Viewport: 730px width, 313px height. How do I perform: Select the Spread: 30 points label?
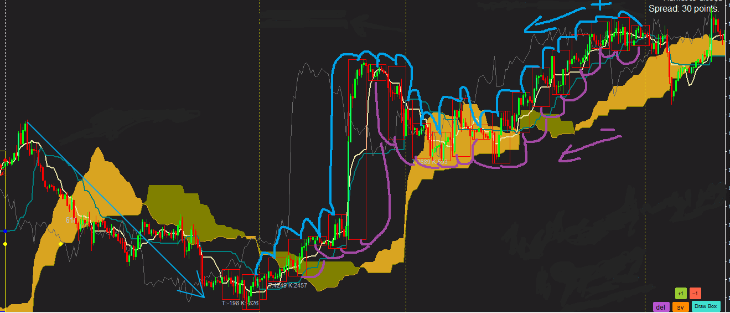(684, 9)
